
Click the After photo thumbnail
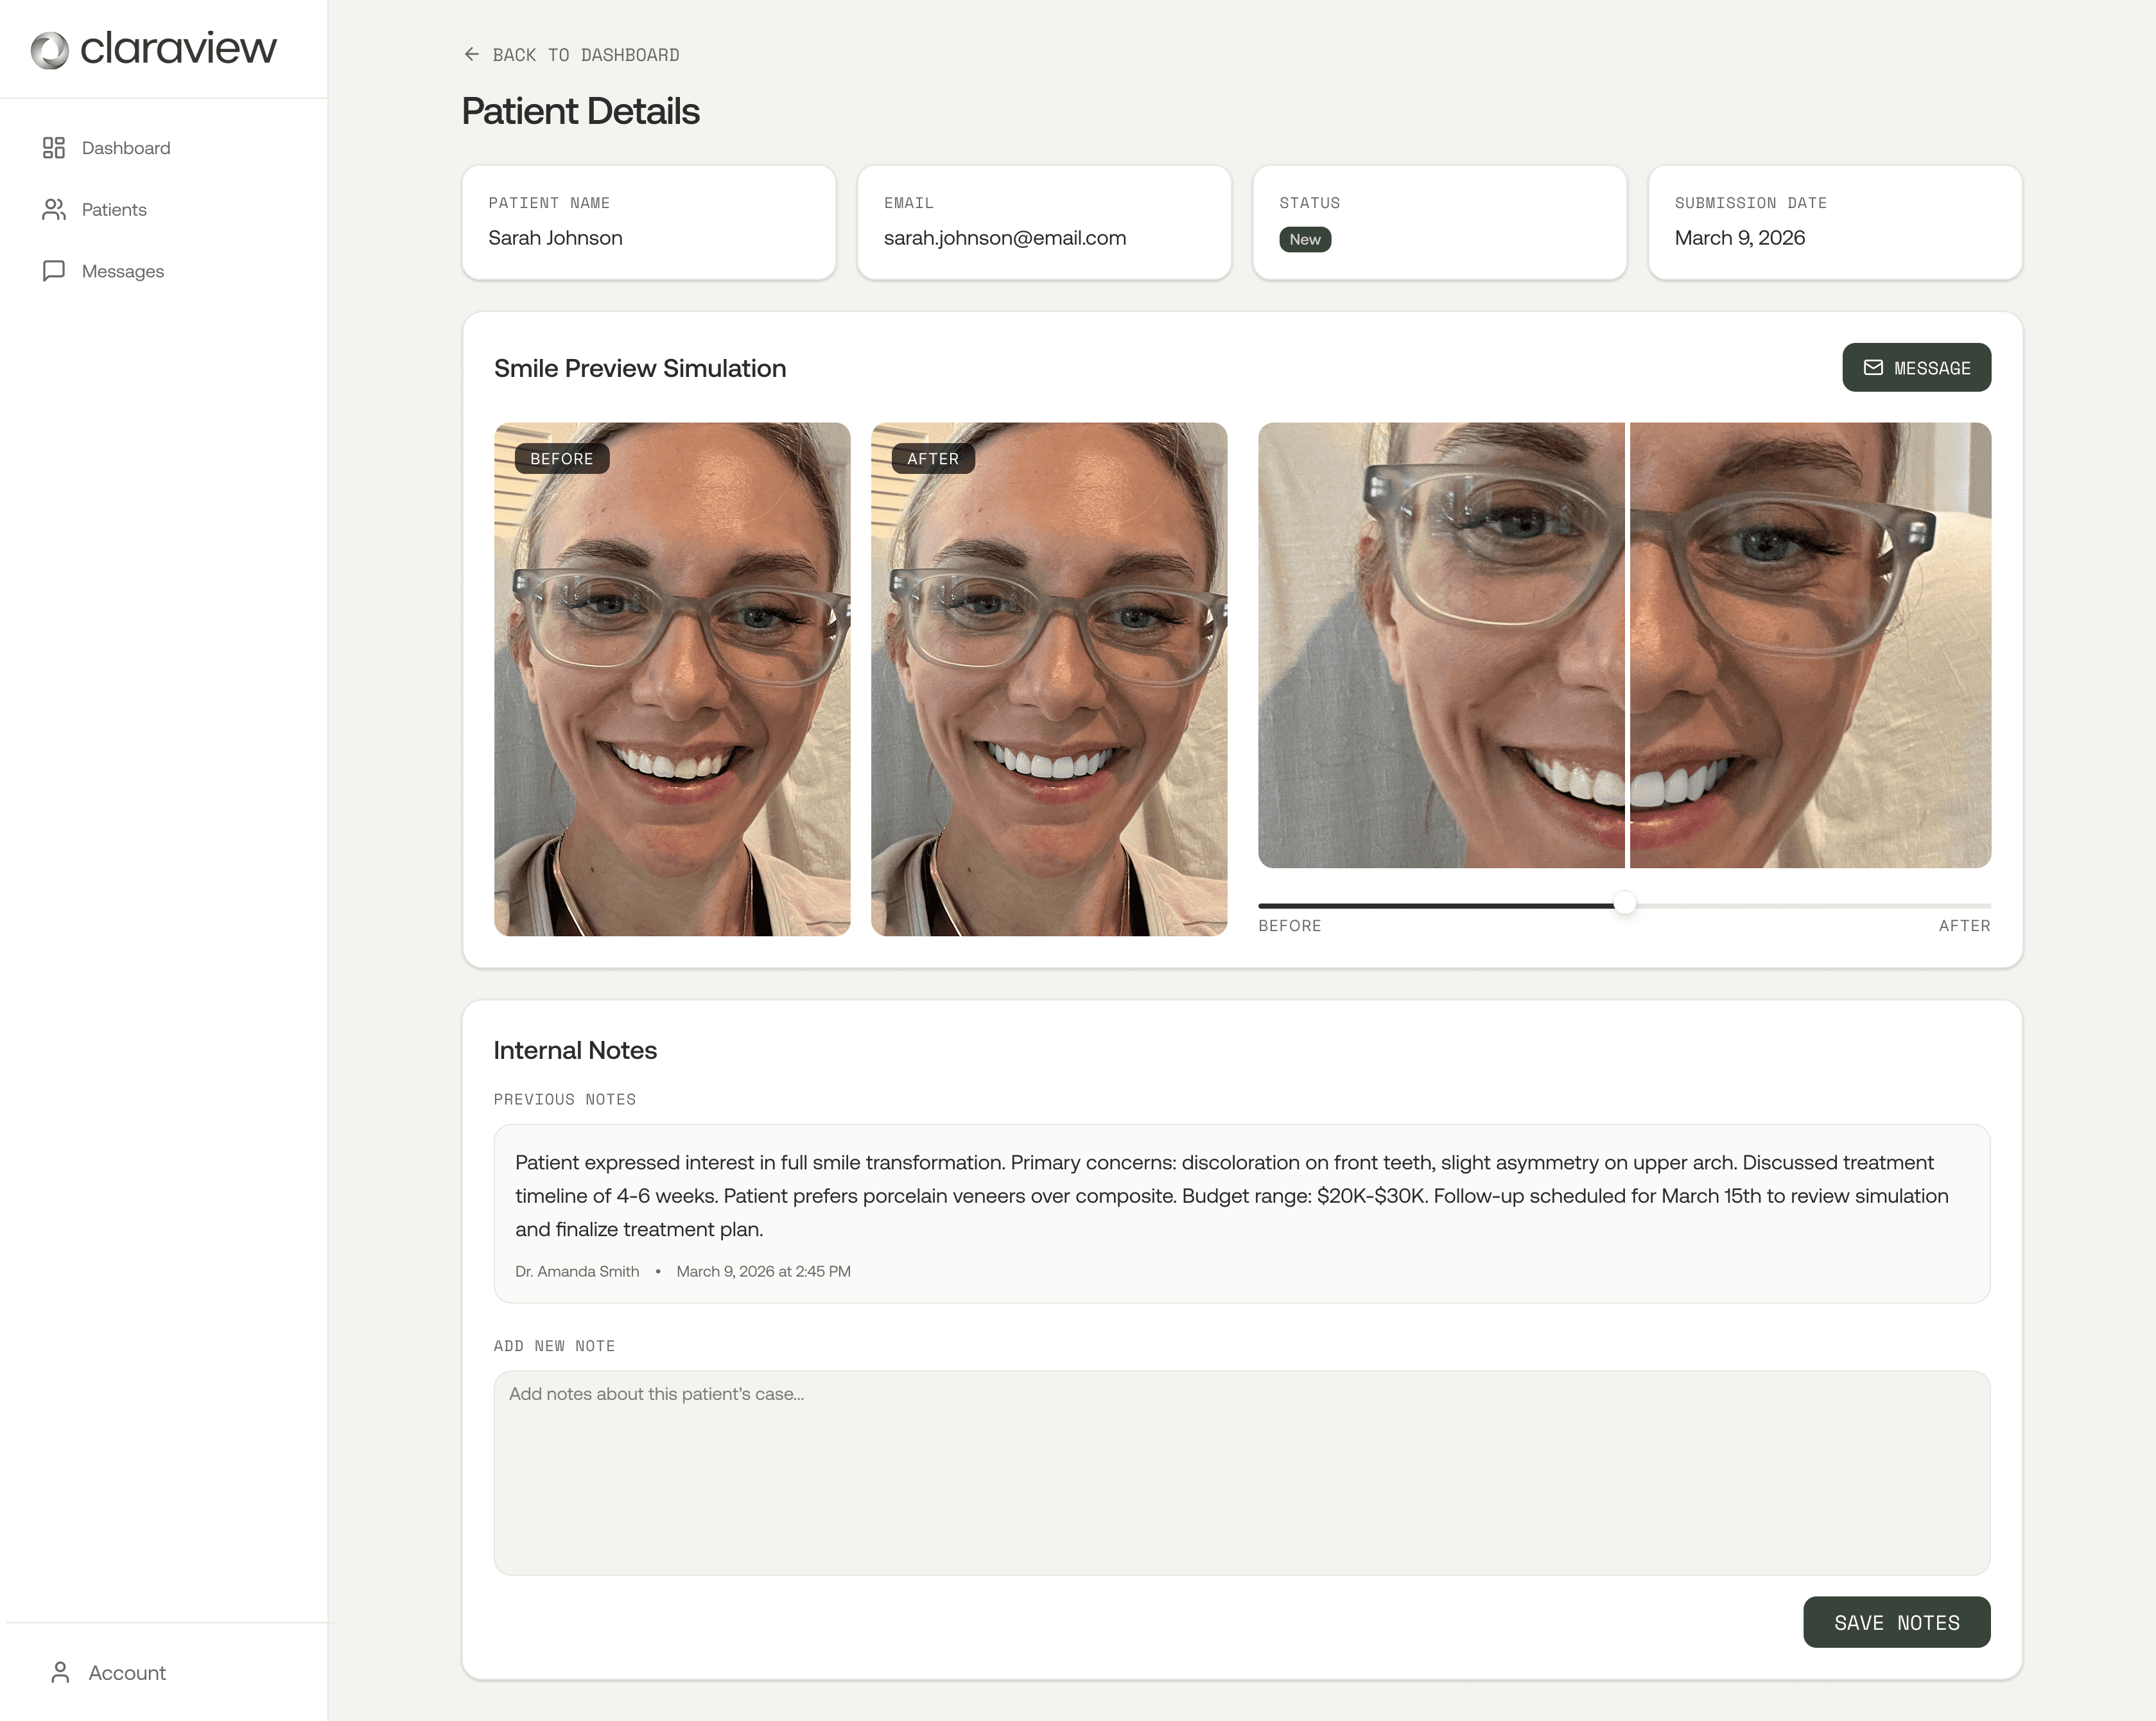[1049, 679]
